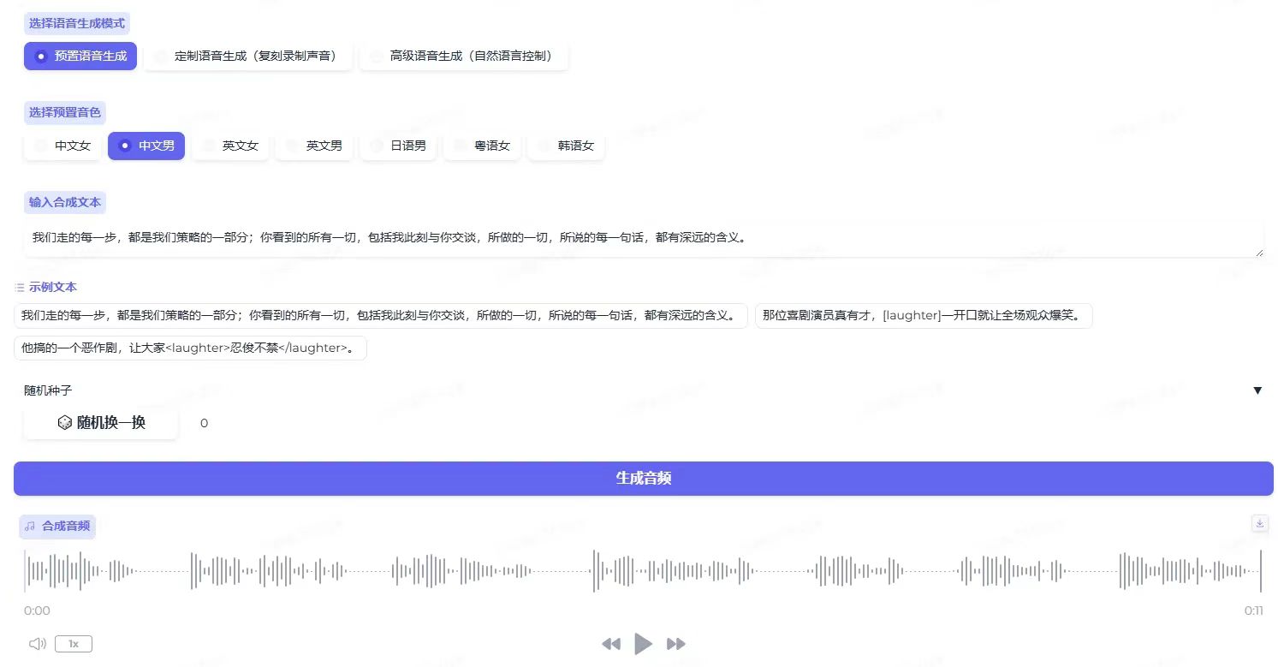Screen dimensions: 1278x667
Task: Click inside the 输入合成文本 text box
Action: [x=642, y=238]
